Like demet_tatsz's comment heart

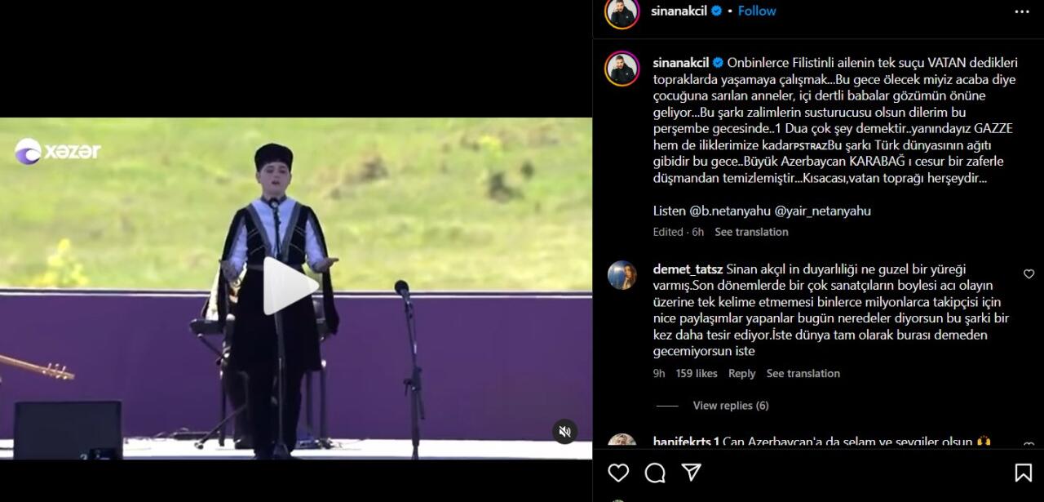pos(1029,274)
